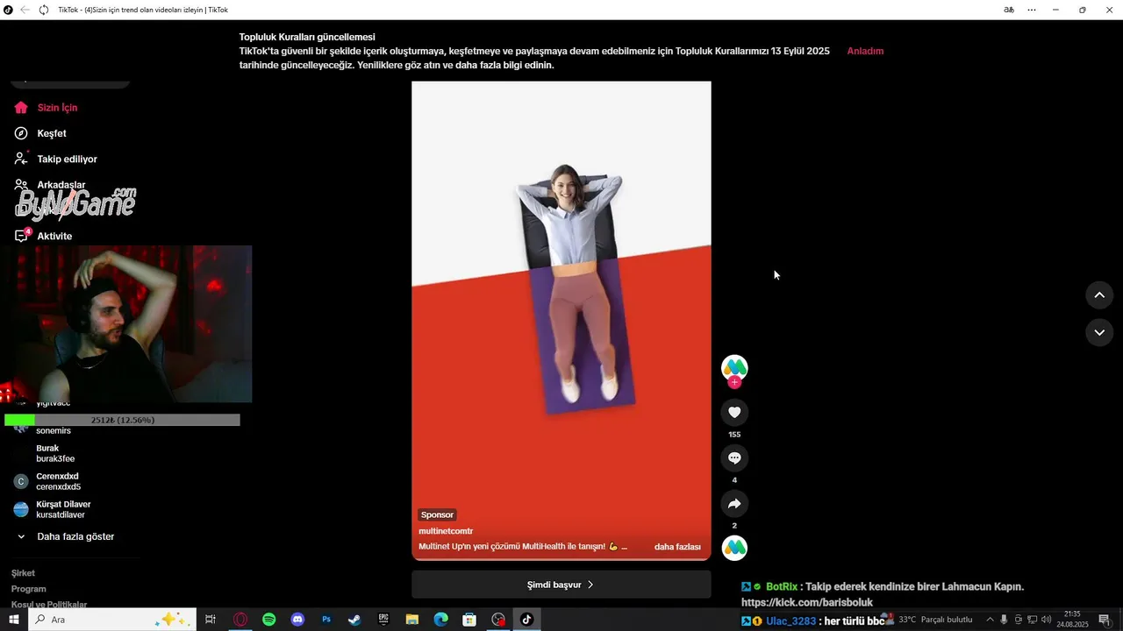Open Photoshop from the taskbar
Image resolution: width=1123 pixels, height=631 pixels.
326,620
